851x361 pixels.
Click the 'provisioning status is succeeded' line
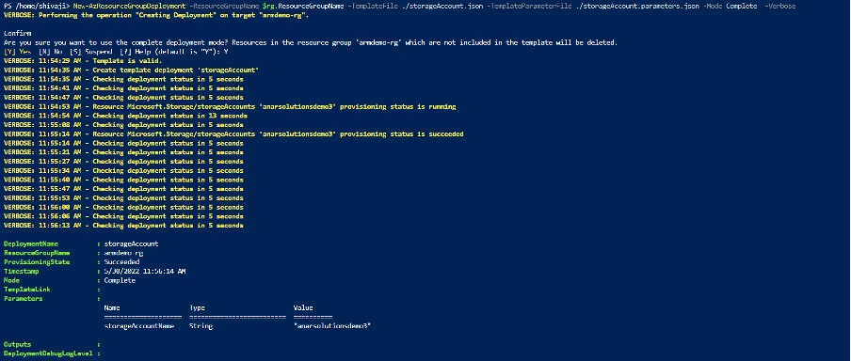(x=233, y=133)
